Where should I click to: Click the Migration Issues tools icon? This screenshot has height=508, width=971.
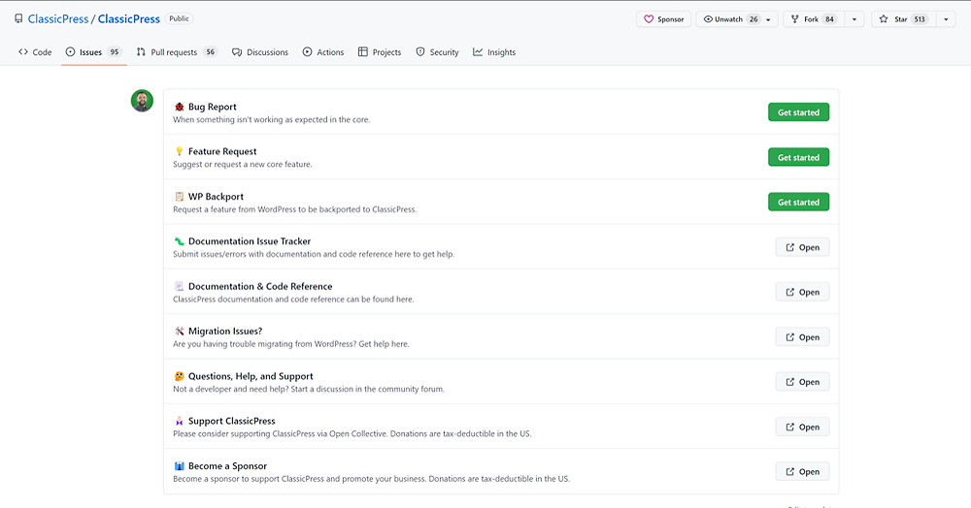(179, 332)
